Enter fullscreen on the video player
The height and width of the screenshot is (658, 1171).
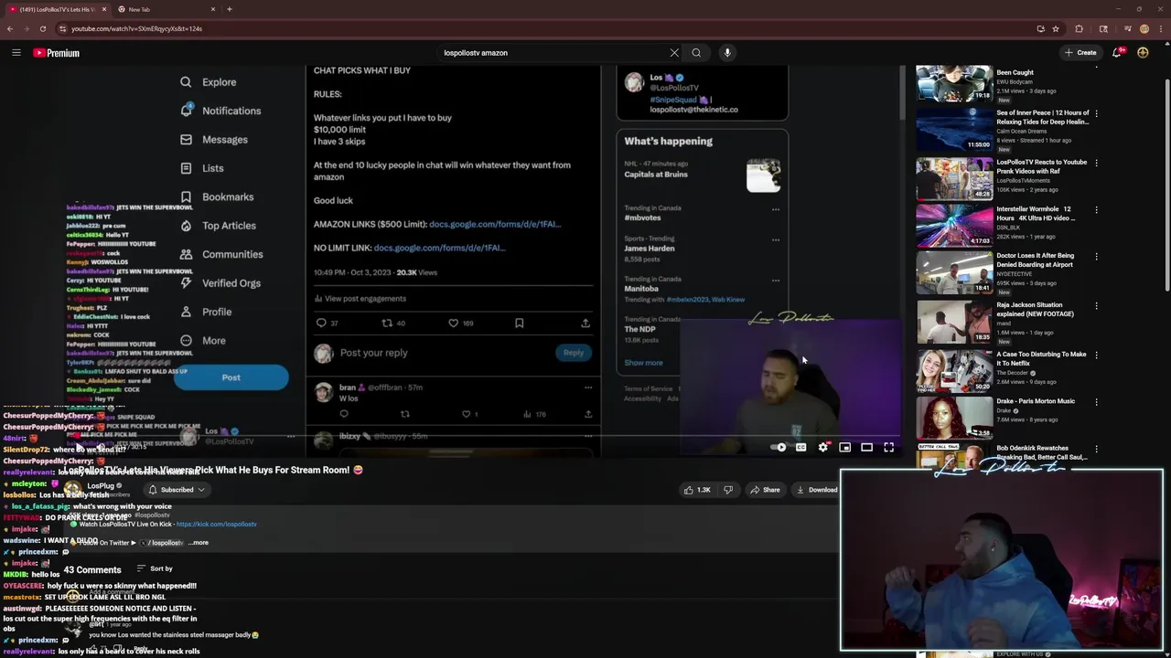click(x=888, y=448)
